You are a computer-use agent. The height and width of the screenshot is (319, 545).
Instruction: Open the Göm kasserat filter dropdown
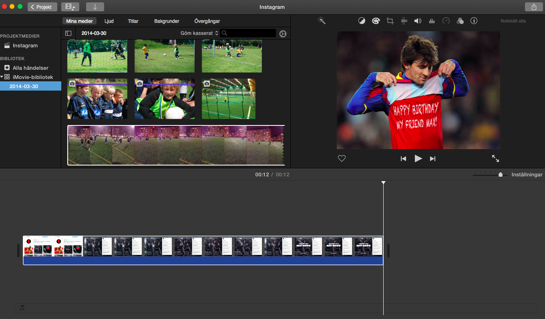pos(199,33)
